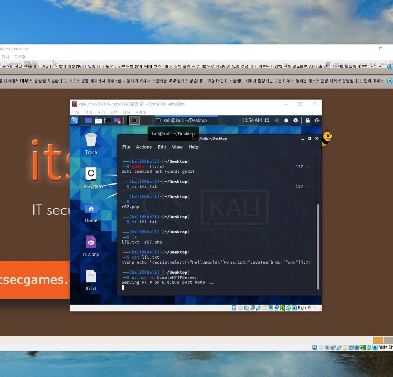Click the mouse integration globe icon in the inner VM status bar
393x377 pixels.
click(288, 308)
